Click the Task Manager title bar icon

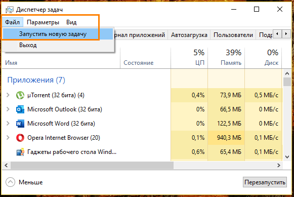9,10
